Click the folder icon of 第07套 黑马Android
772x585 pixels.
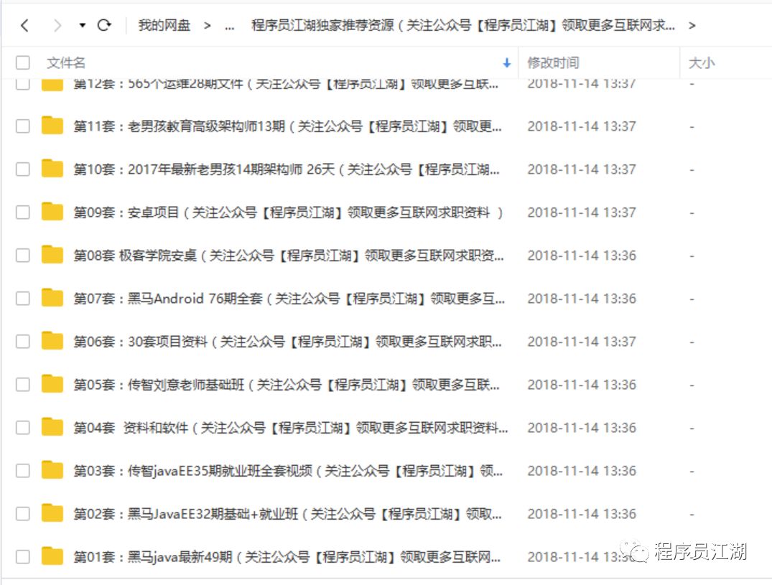[x=52, y=298]
